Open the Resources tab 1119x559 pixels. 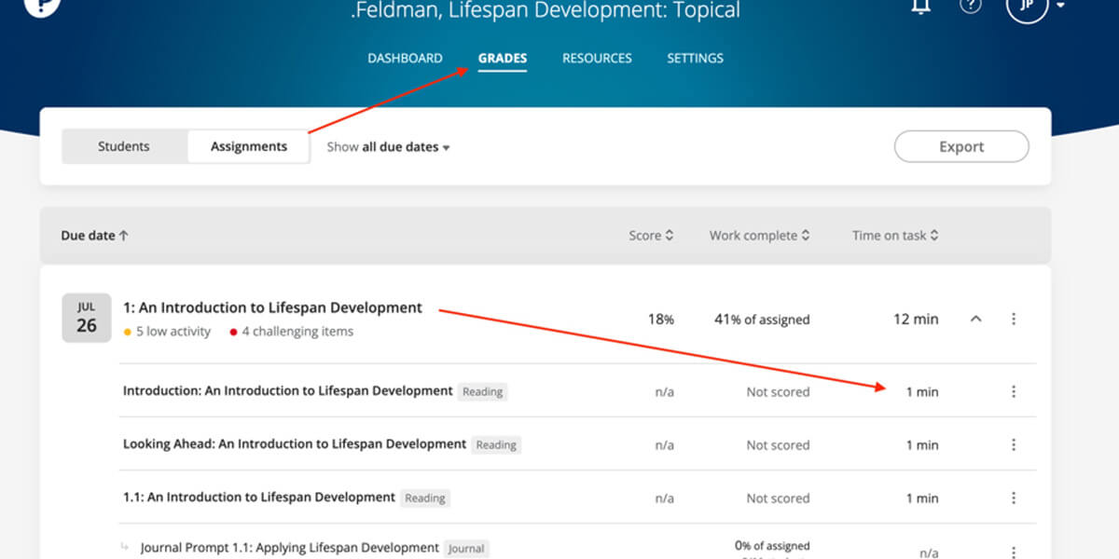(597, 58)
